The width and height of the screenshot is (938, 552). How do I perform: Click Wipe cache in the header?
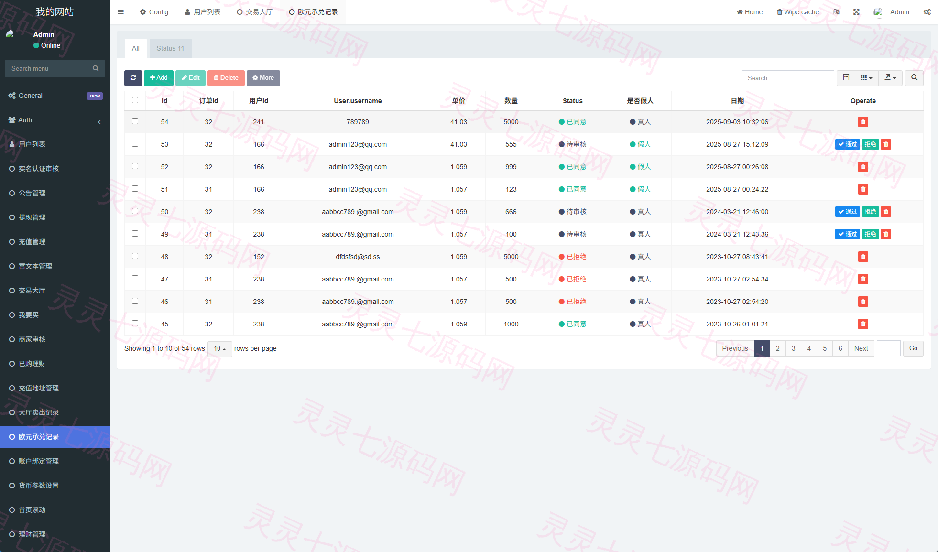coord(798,12)
